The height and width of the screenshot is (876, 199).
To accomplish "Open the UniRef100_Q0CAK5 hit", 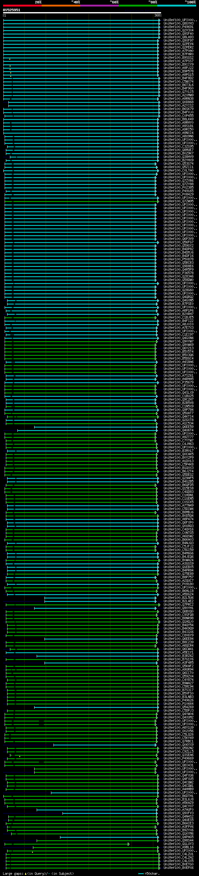I will 178,454.
